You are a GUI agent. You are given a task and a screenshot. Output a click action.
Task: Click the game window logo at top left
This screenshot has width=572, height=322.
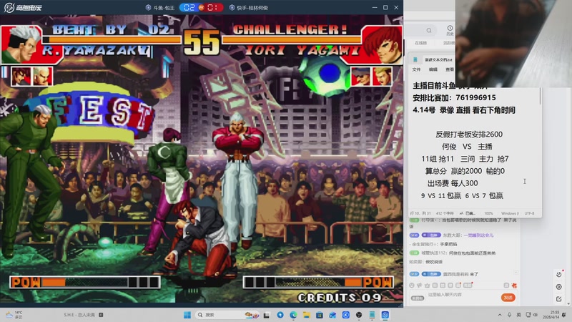tap(23, 7)
